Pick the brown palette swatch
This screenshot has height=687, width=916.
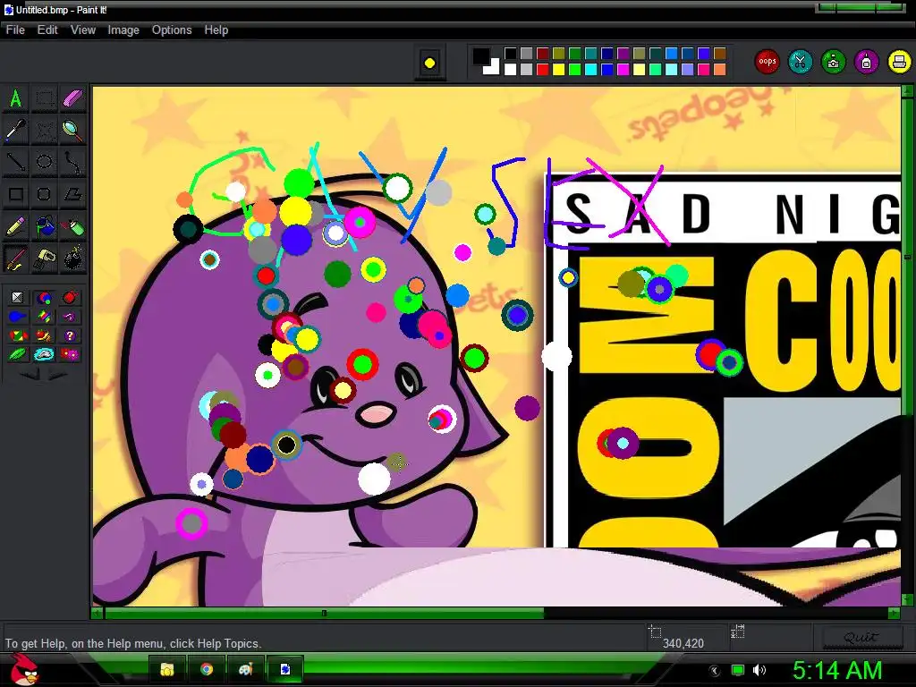[720, 54]
